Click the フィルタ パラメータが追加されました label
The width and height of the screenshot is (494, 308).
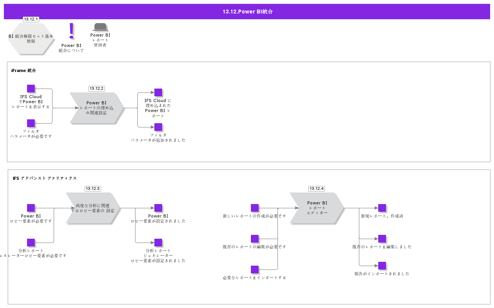click(x=158, y=137)
